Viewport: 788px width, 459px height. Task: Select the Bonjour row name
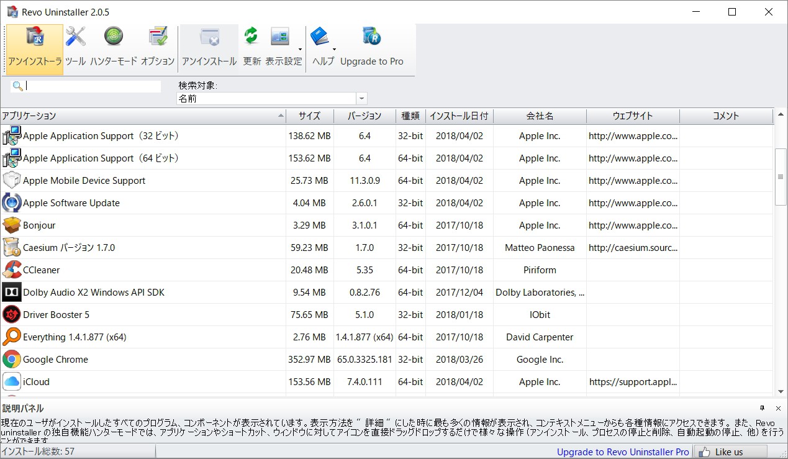tap(39, 225)
